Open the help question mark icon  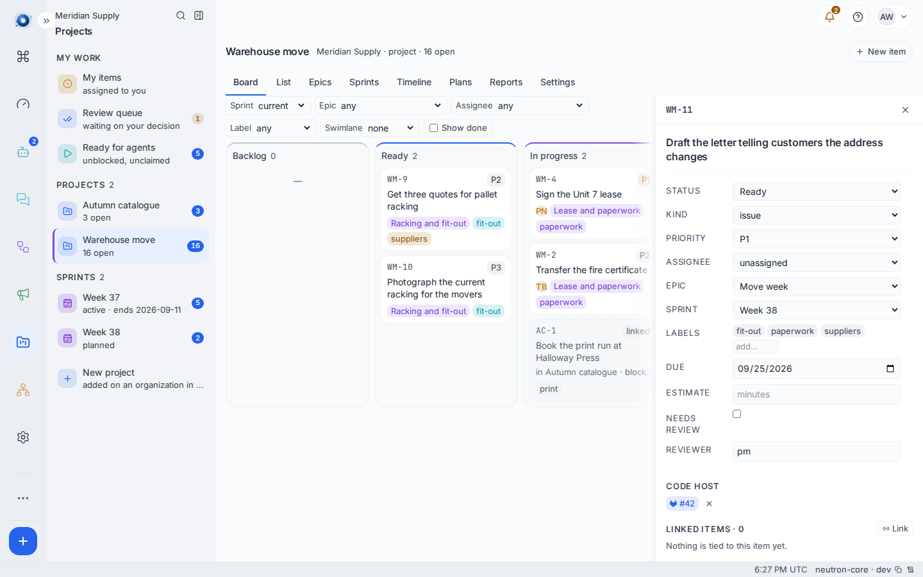[858, 17]
